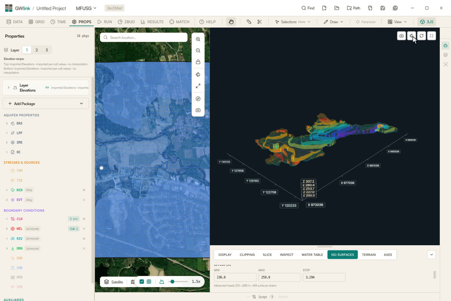Switch to the GRID tab
The height and width of the screenshot is (301, 451).
(x=37, y=22)
